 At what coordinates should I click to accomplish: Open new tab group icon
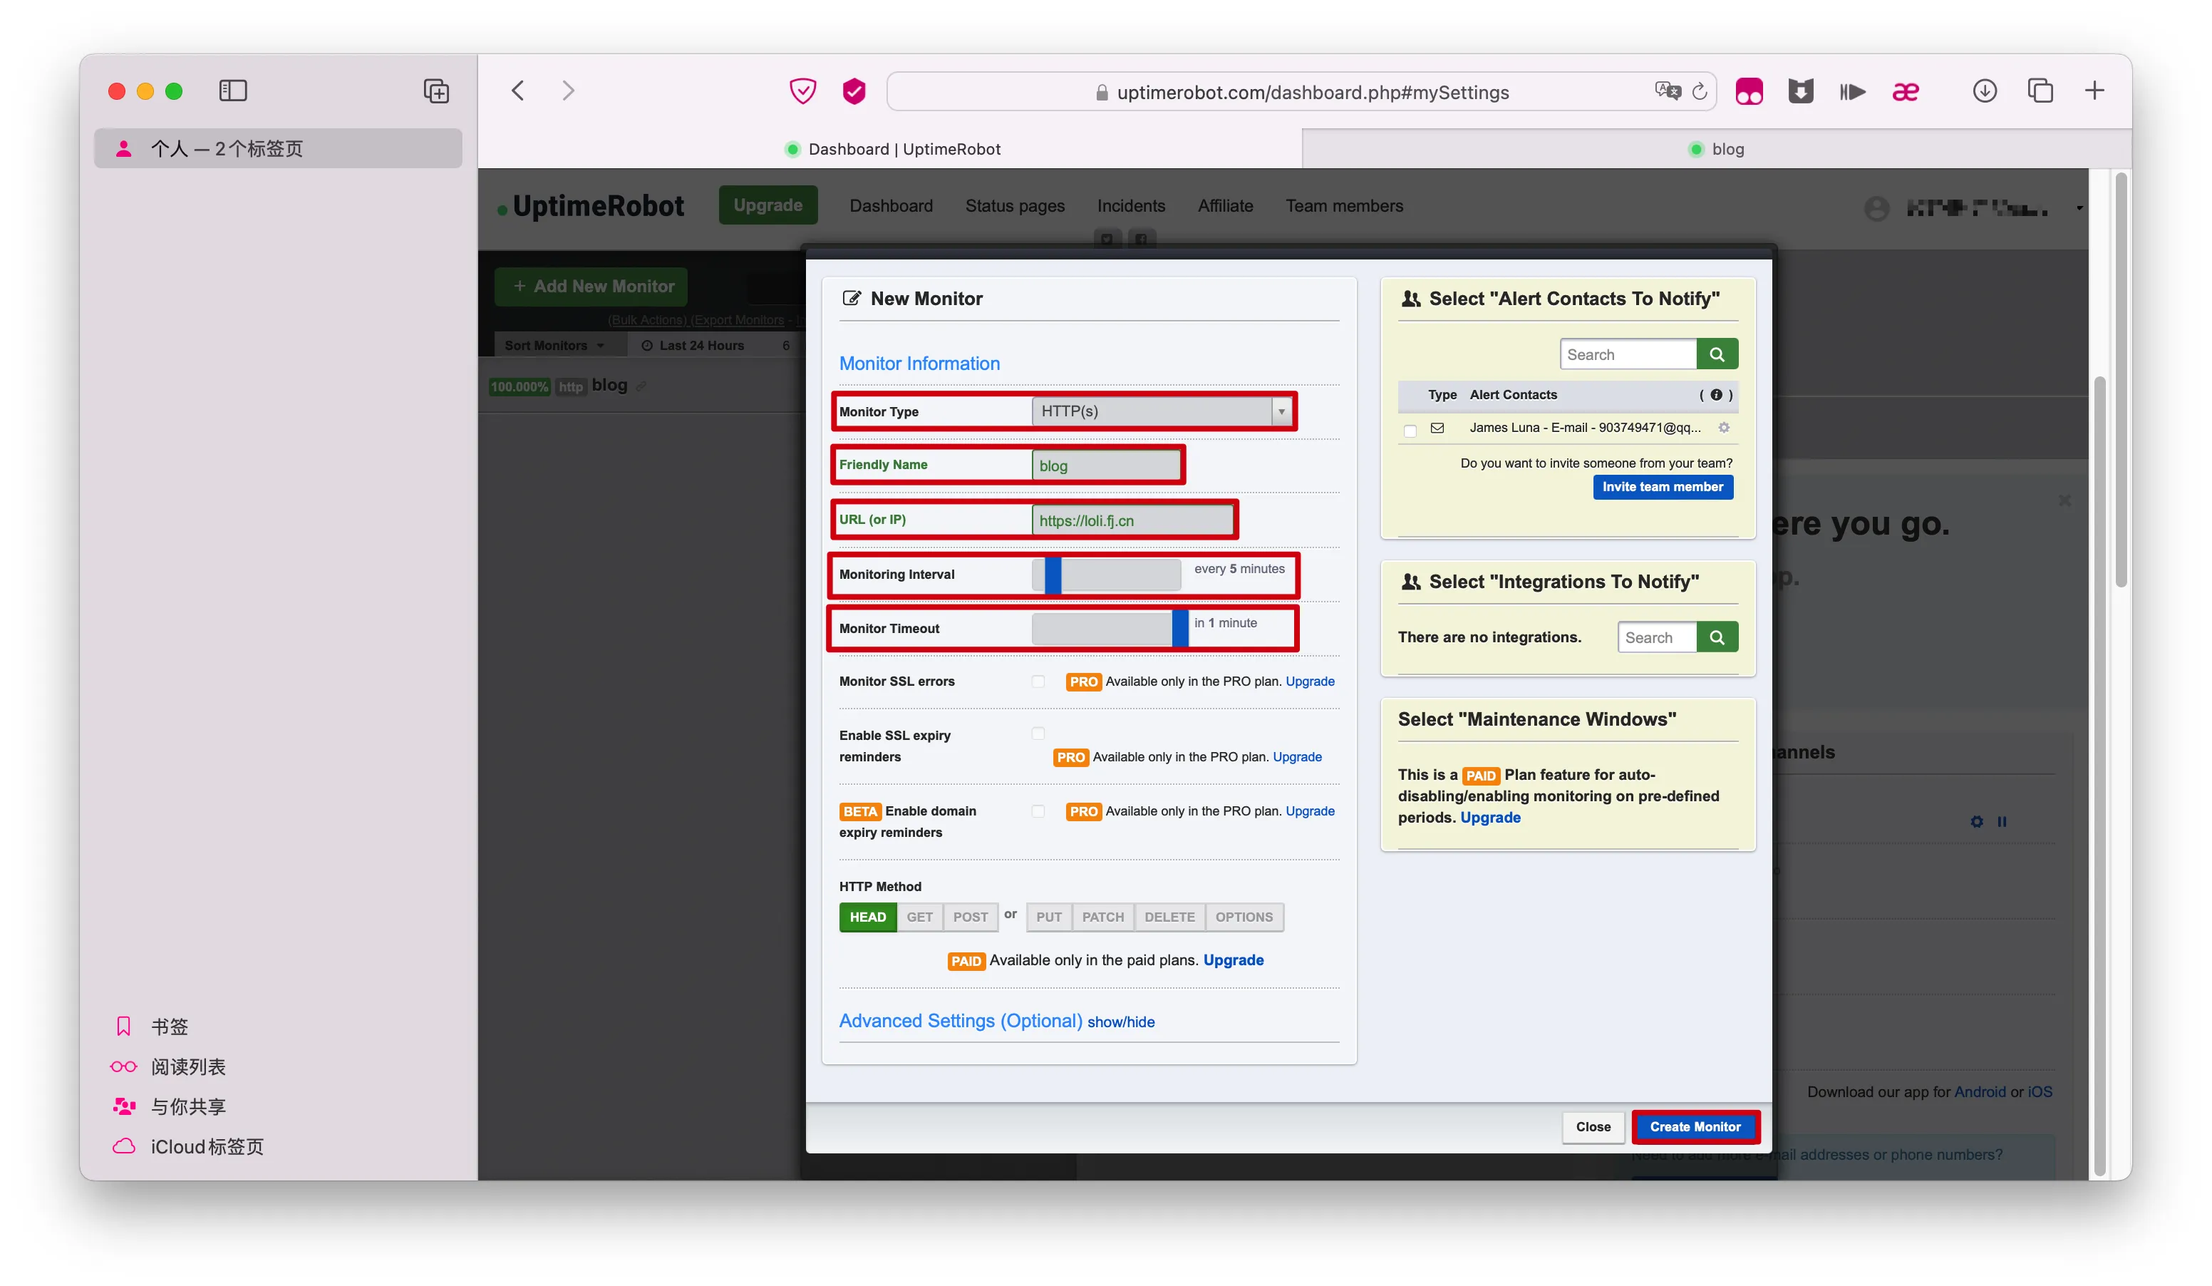[x=436, y=91]
